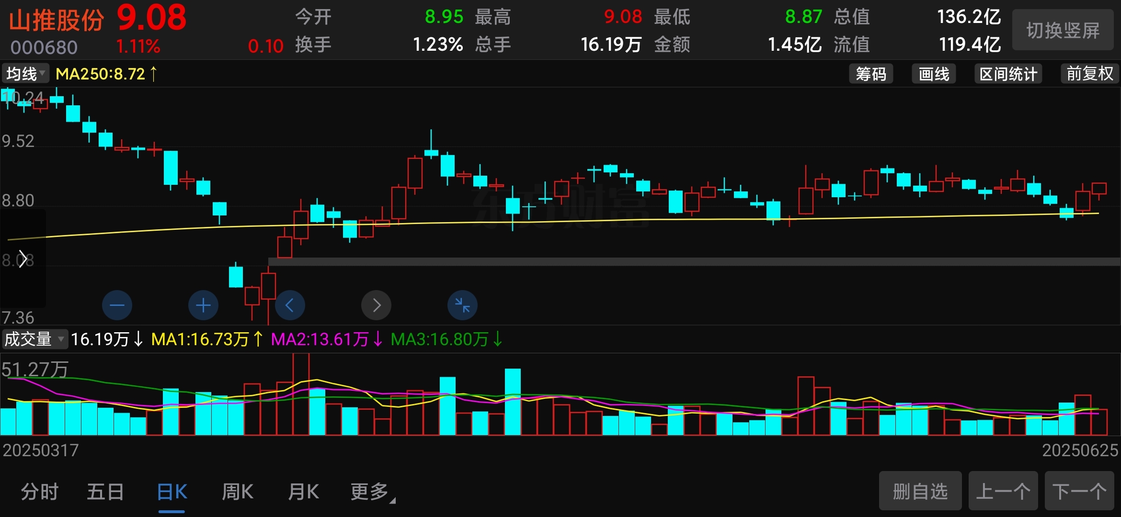Viewport: 1121px width, 517px height.
Task: Click volume axis label 51.27万
Action: click(x=34, y=369)
